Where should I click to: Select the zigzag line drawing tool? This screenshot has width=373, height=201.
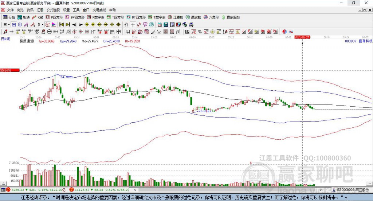pyautogui.click(x=159, y=32)
